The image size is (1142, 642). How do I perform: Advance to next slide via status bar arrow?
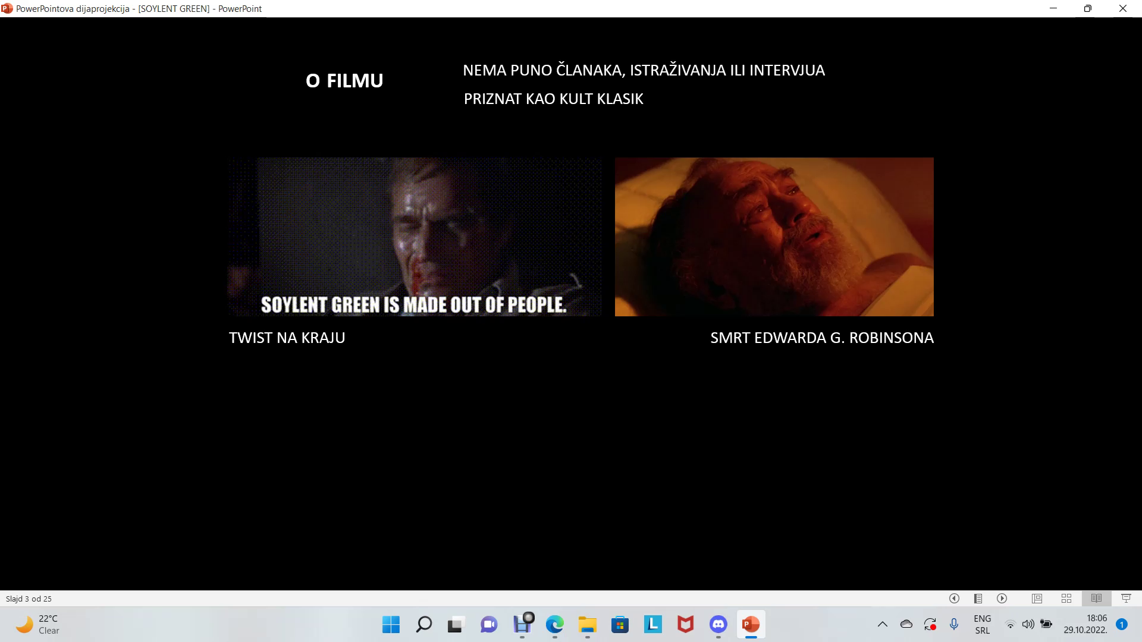click(1002, 599)
